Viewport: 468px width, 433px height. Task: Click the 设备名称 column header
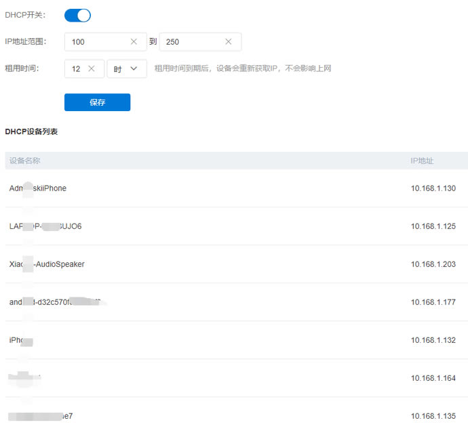coord(25,161)
